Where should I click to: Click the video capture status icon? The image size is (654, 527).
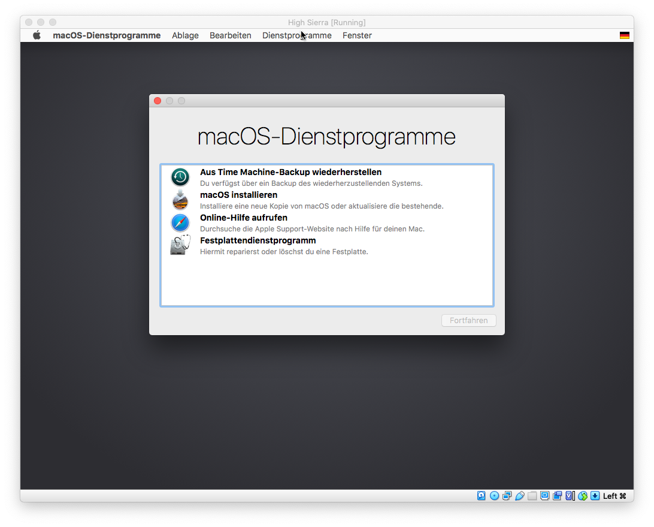coord(557,496)
